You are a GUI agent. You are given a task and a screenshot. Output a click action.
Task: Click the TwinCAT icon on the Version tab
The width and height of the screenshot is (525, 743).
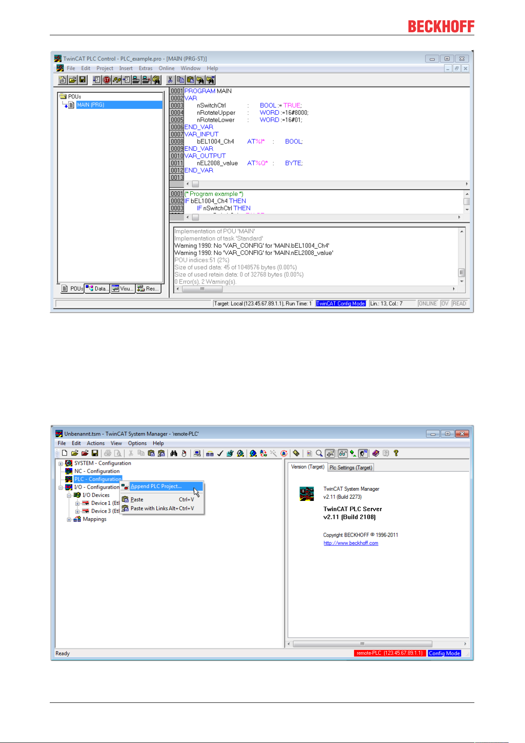[307, 493]
